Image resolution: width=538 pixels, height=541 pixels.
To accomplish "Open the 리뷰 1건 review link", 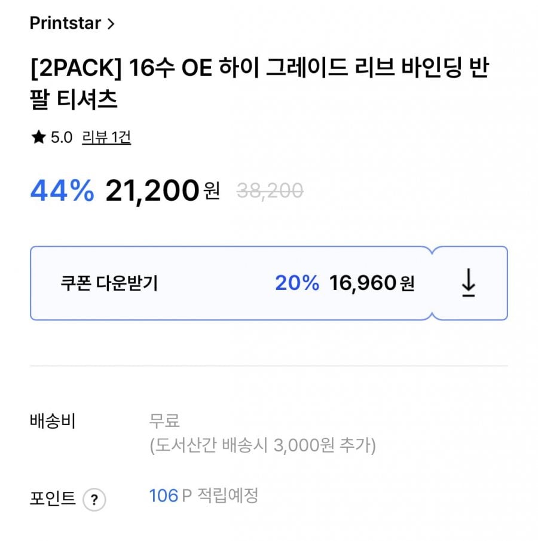I will pyautogui.click(x=106, y=138).
